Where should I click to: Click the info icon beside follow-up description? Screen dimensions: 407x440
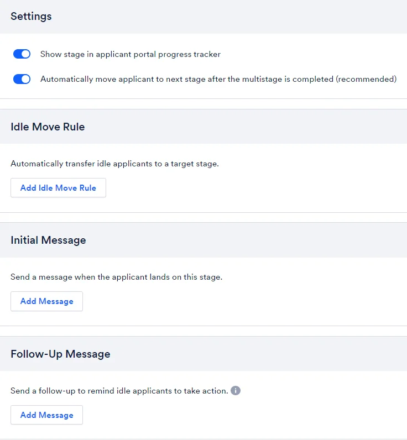236,390
